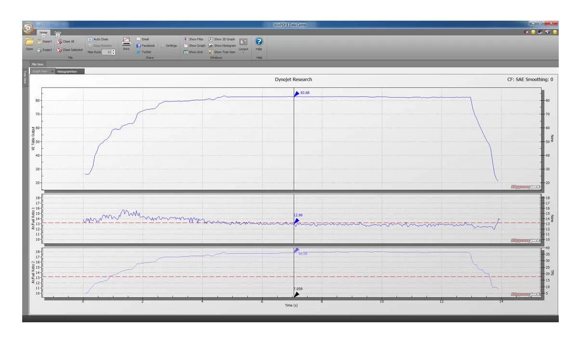The image size is (578, 342).
Task: Switch to the Data ribbon tab
Action: 58,33
